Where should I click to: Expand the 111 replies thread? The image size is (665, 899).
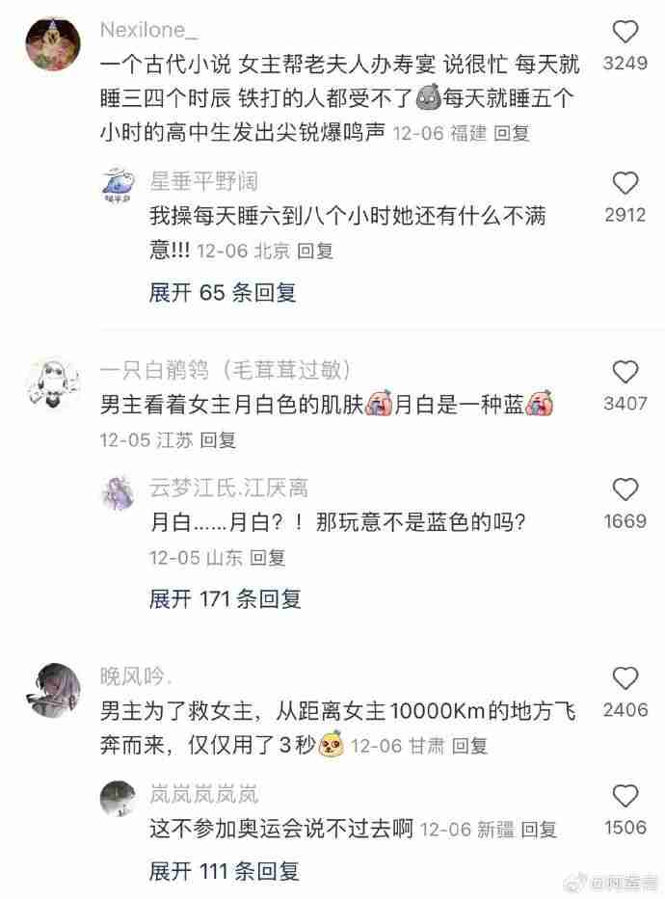[225, 871]
